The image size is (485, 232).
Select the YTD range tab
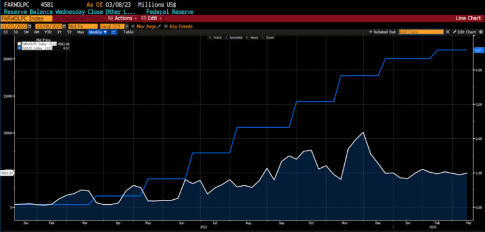(x=48, y=32)
